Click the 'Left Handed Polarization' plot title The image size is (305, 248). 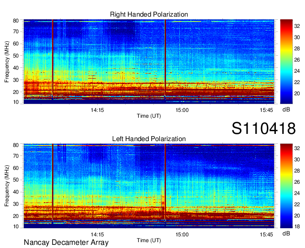149,139
